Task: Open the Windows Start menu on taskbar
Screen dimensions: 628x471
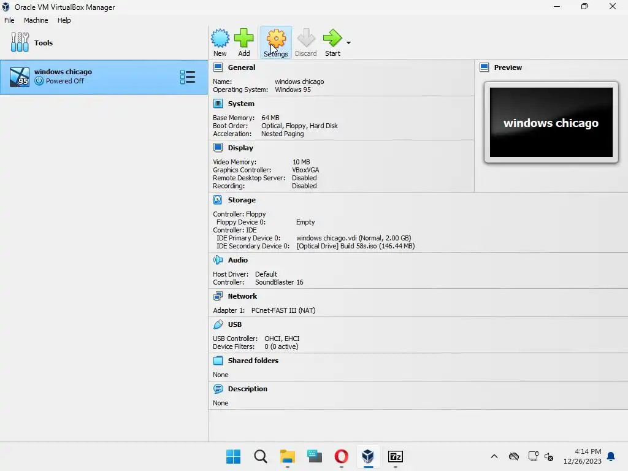Action: coord(234,456)
